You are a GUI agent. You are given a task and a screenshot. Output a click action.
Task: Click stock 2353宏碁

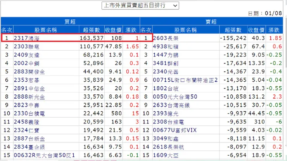pos(26,80)
